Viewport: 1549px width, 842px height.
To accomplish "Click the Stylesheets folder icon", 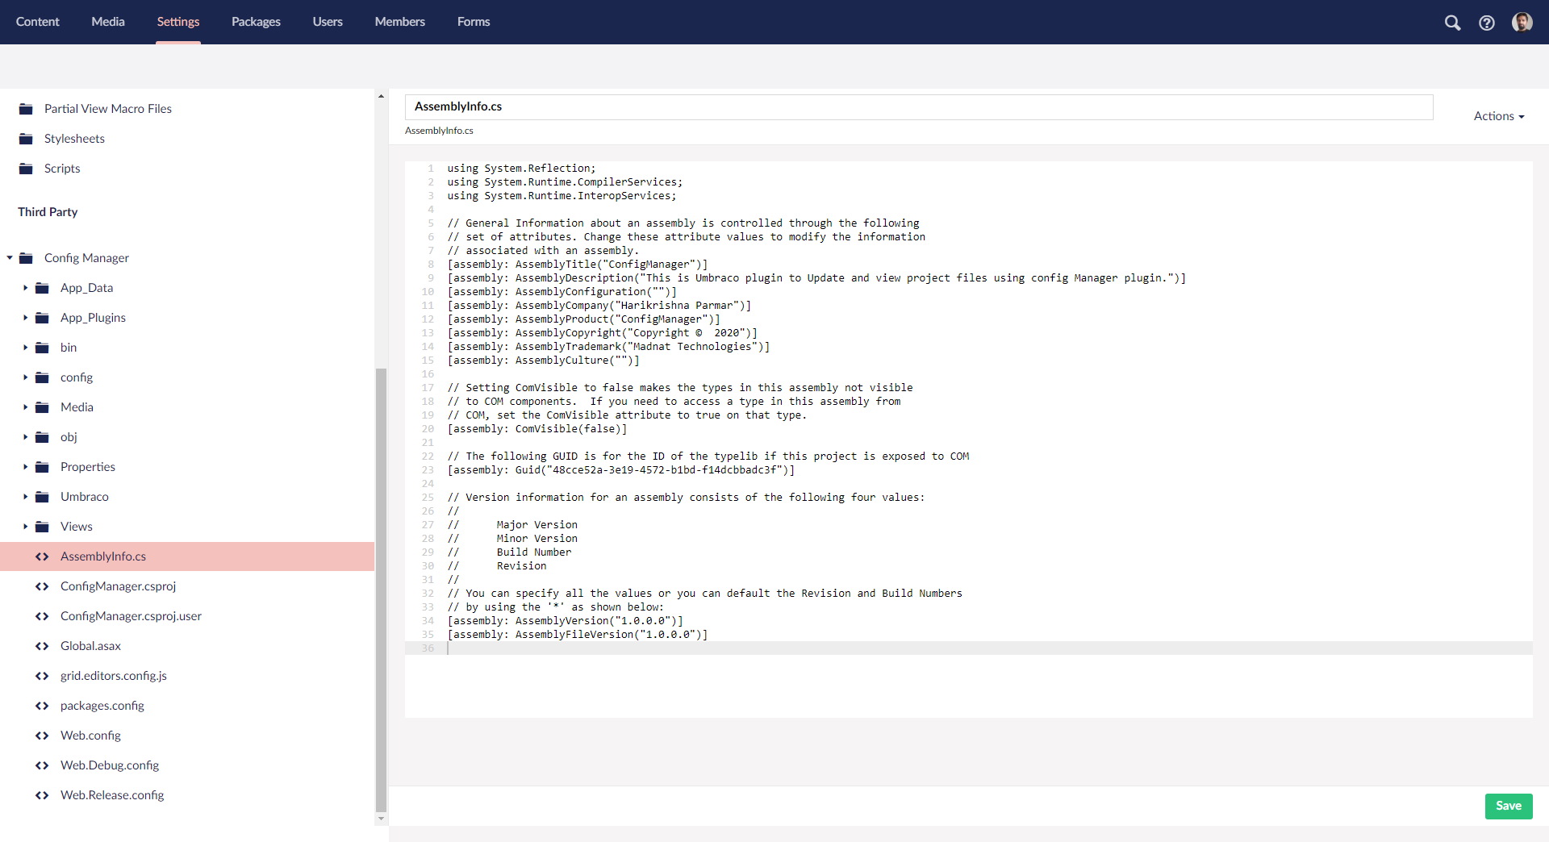I will (27, 139).
